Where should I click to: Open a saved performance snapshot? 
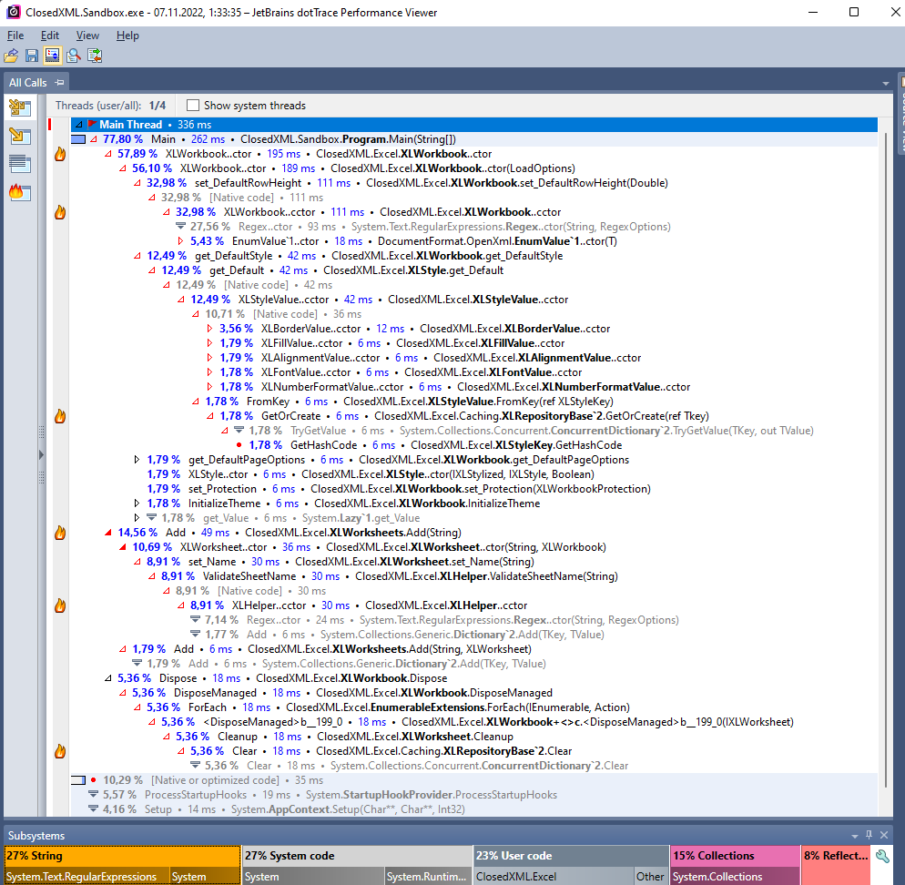(x=11, y=55)
